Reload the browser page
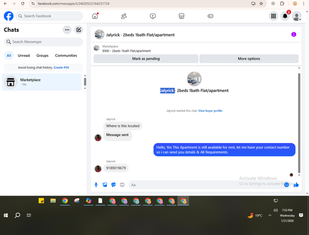The image size is (309, 235). coord(23,4)
